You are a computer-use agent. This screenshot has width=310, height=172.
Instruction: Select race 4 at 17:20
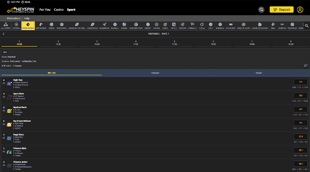136,43
